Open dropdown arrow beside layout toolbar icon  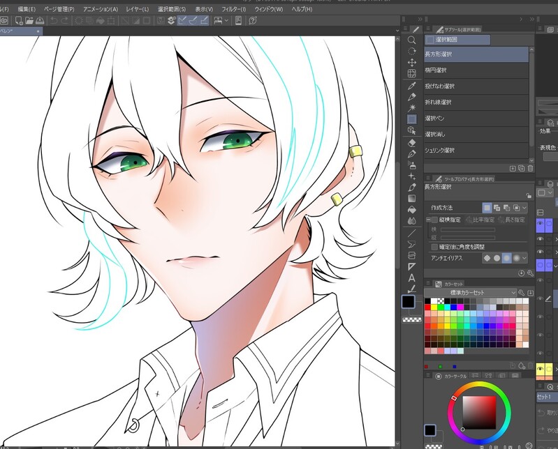(226, 21)
